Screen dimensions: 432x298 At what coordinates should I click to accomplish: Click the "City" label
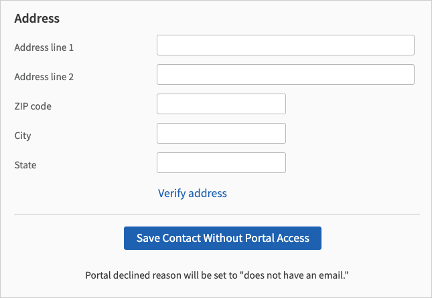(23, 136)
